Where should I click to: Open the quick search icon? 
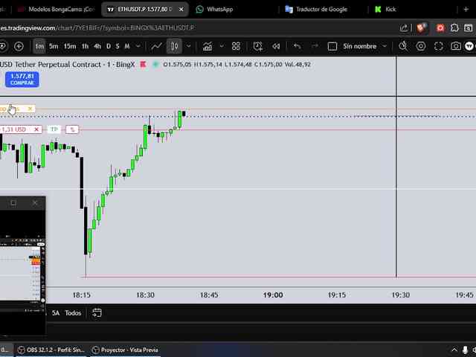coord(403,46)
